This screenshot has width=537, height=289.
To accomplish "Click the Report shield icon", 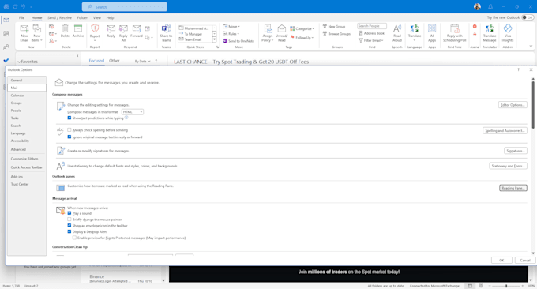I will point(95,28).
